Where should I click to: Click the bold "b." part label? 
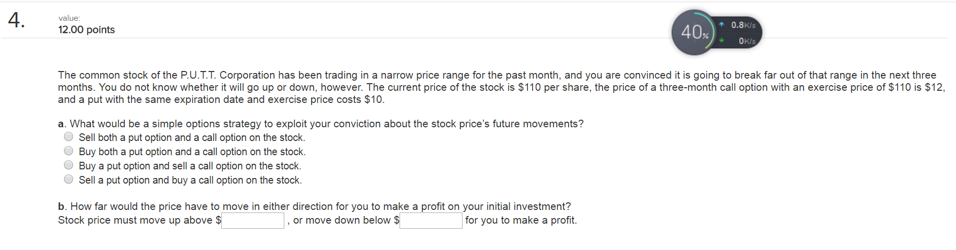click(62, 206)
